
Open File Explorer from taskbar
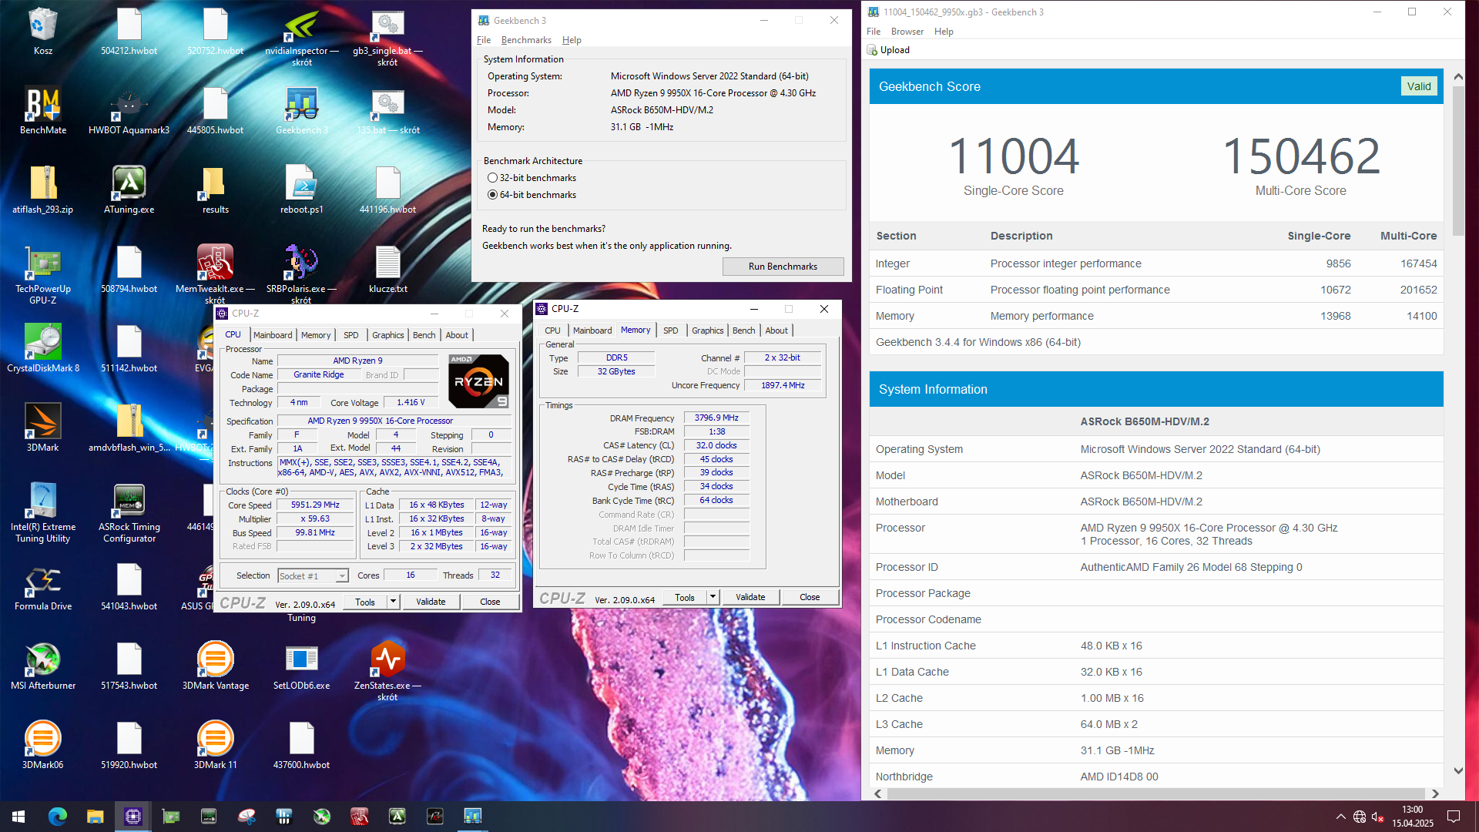95,816
